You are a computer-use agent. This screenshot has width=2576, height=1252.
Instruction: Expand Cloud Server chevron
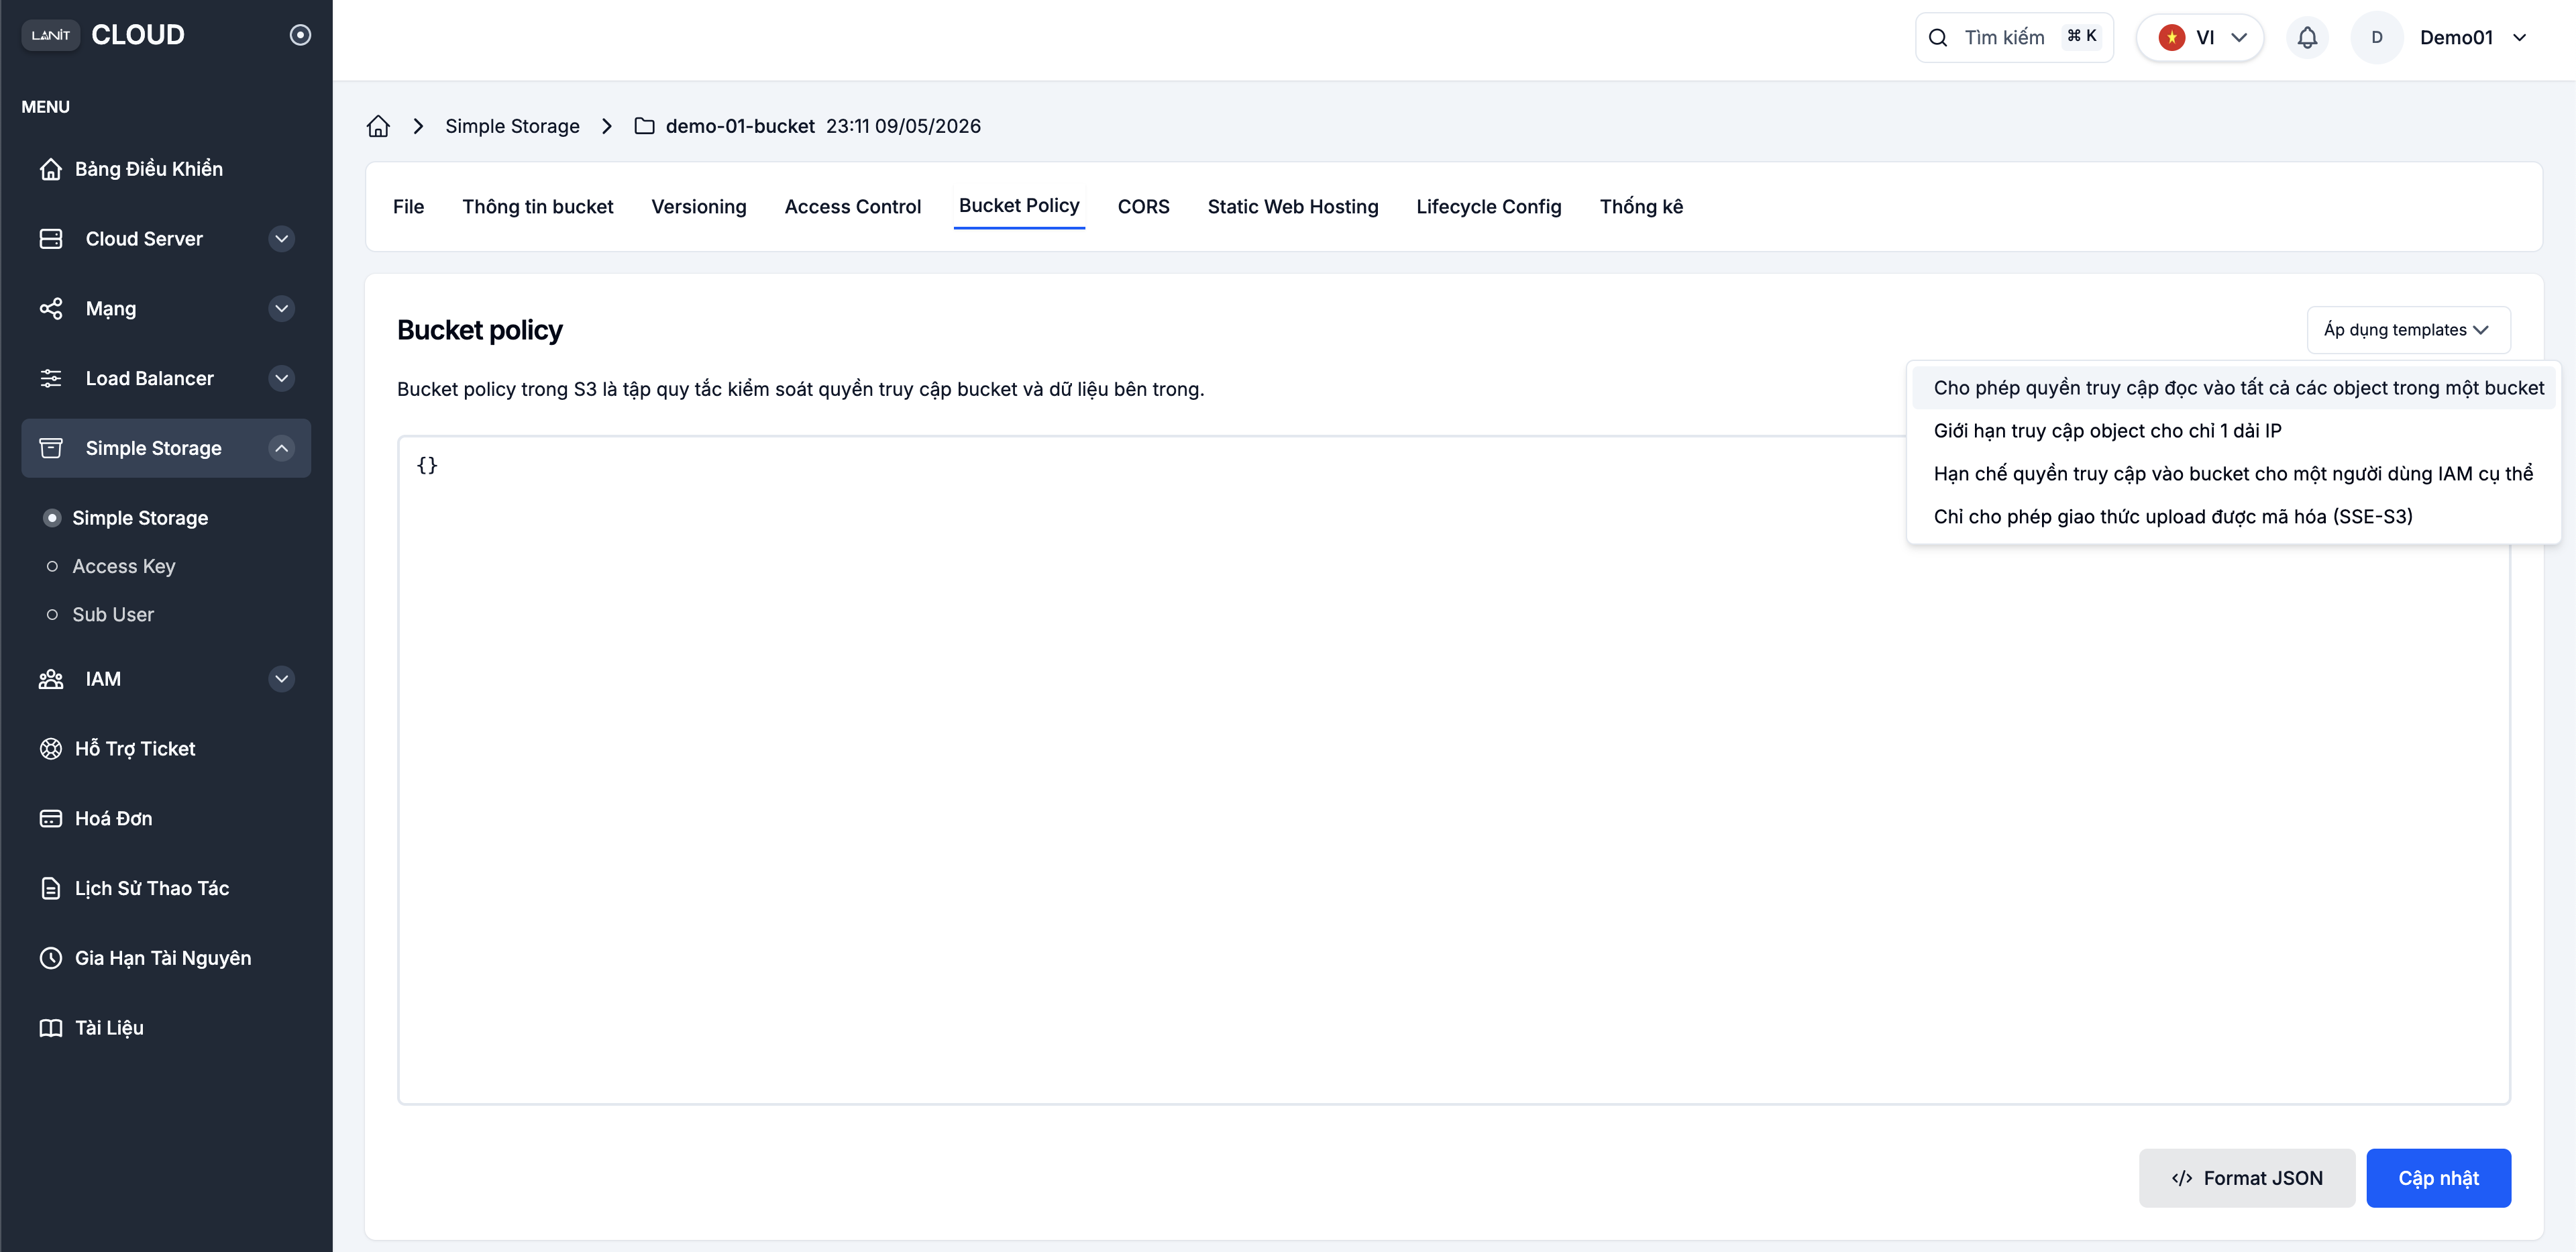coord(282,239)
